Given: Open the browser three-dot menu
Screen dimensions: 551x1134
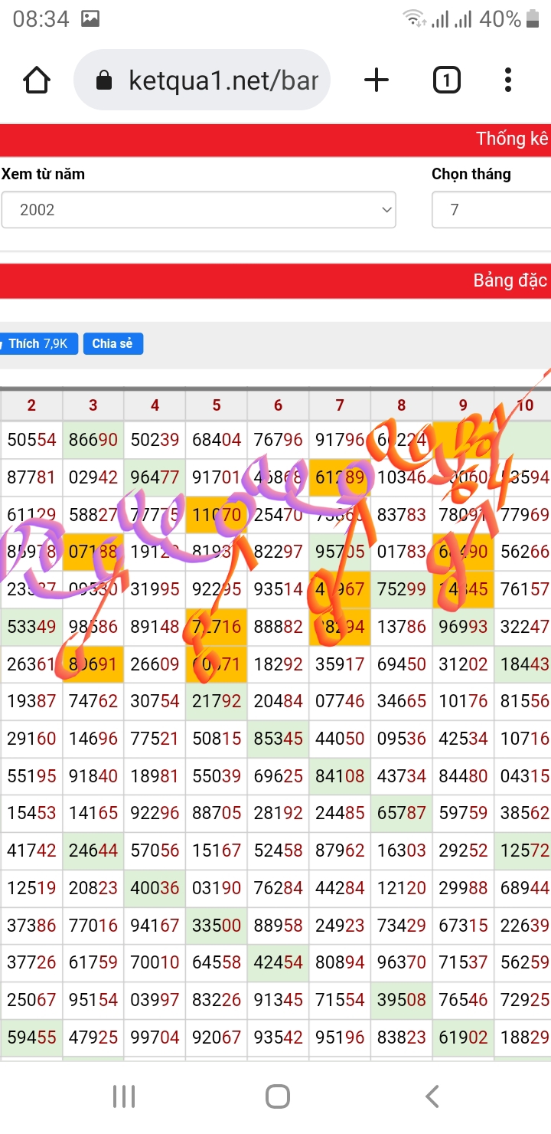Looking at the screenshot, I should click(508, 80).
